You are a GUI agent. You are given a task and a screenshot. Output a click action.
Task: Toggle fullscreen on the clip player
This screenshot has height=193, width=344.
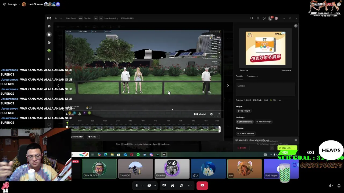[219, 114]
